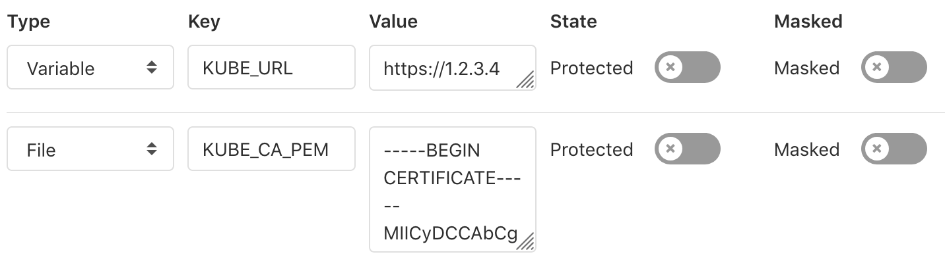The image size is (945, 271).
Task: Click the Protected label in KUBE_CA_PEM row
Action: coord(591,150)
